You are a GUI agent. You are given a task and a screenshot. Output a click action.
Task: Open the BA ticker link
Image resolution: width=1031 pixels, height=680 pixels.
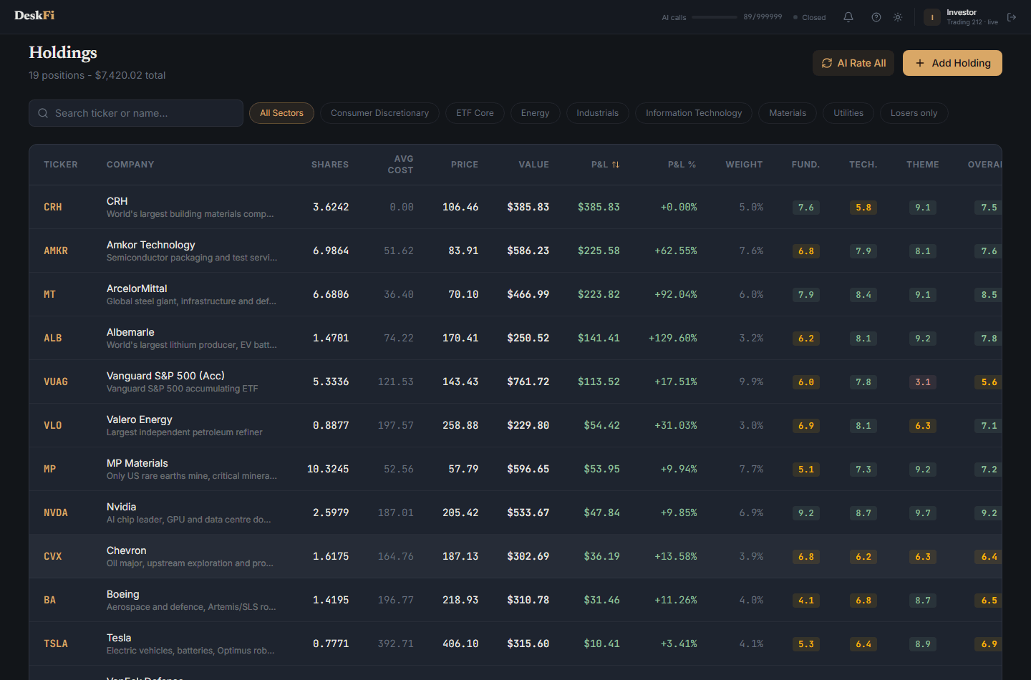tap(49, 601)
